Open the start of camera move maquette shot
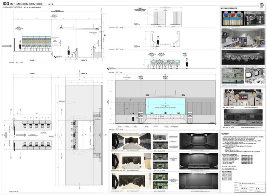Viewport: 267px width, 195px height. tap(131, 141)
